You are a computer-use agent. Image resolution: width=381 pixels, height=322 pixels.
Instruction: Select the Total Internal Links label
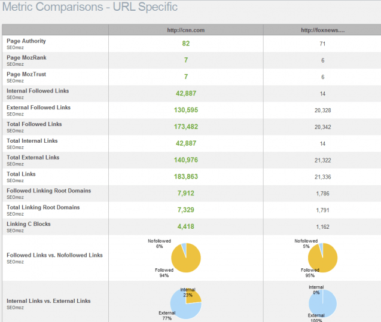(x=32, y=141)
